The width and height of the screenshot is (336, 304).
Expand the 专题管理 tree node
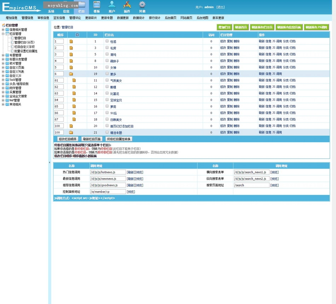coord(3,55)
